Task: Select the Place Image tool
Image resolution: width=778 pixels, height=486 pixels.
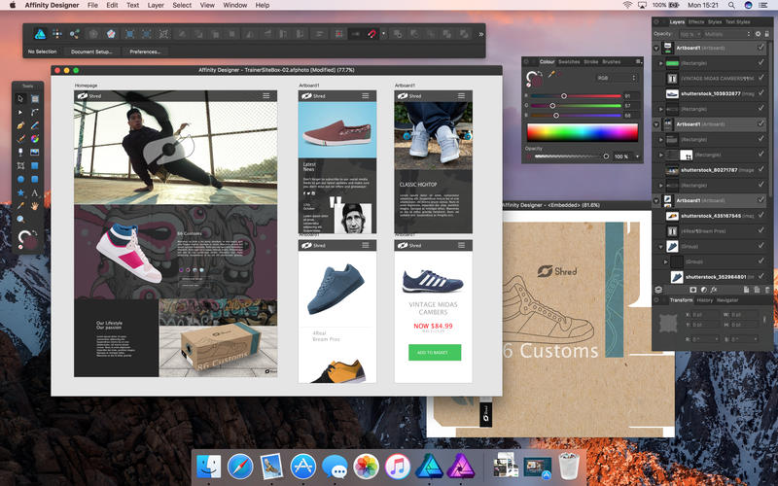Action: point(35,153)
